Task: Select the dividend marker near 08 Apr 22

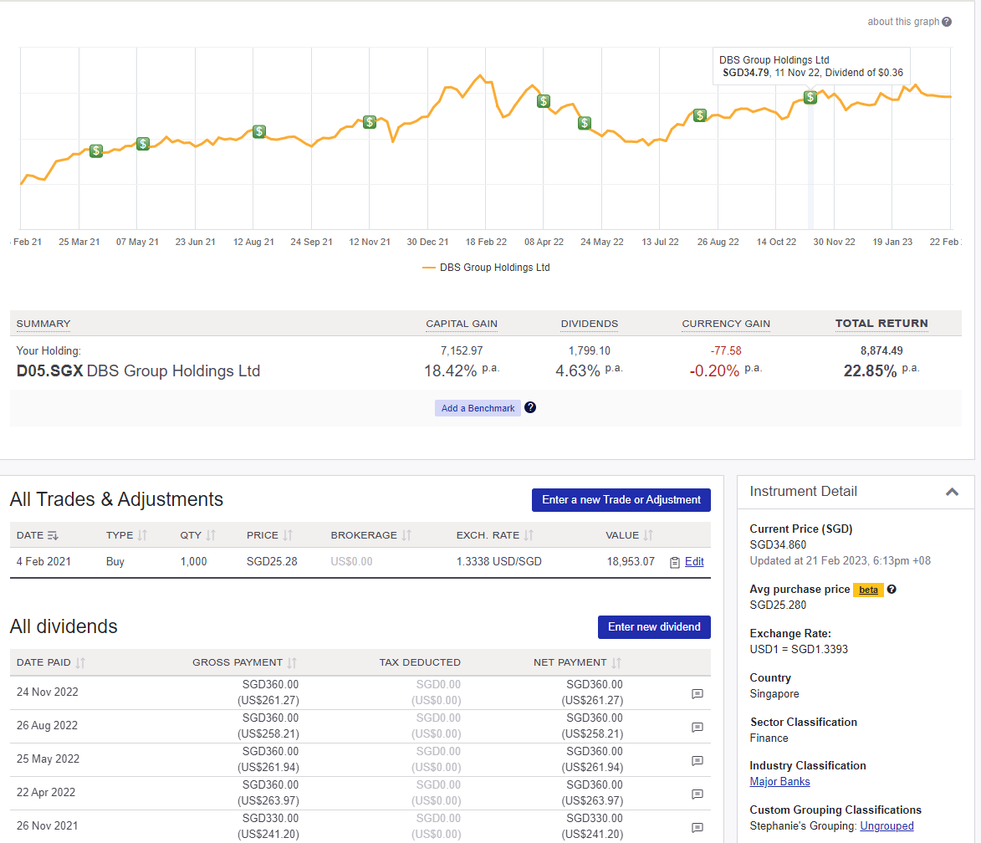Action: tap(544, 100)
